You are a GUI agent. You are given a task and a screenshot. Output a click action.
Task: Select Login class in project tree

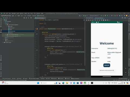click(11, 30)
